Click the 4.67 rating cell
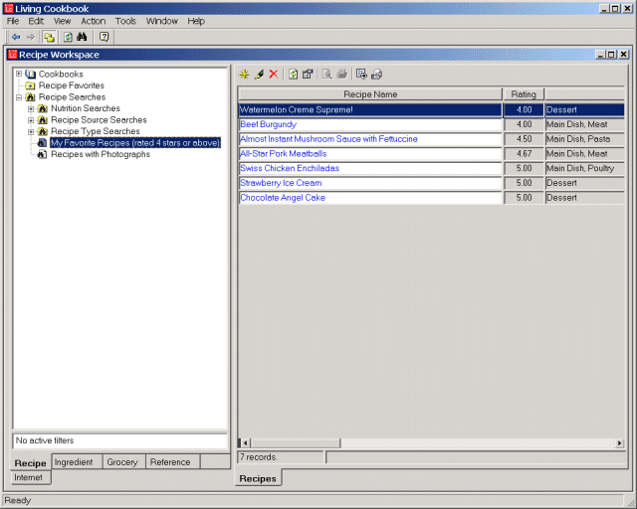Screen dimensions: 637x509 pos(524,153)
